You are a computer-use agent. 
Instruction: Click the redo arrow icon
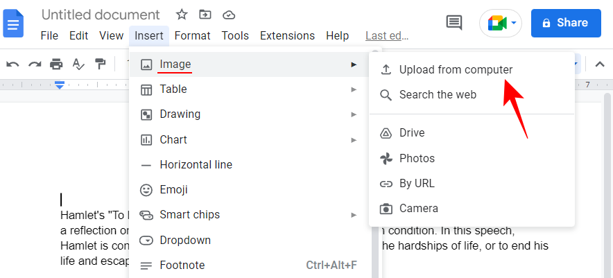coord(35,64)
